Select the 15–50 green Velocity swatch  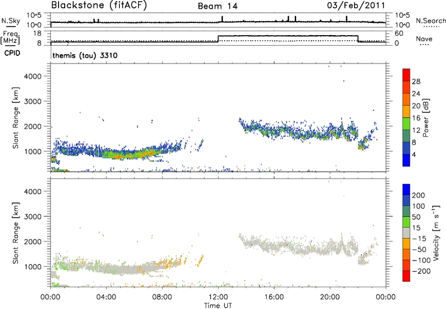click(406, 222)
